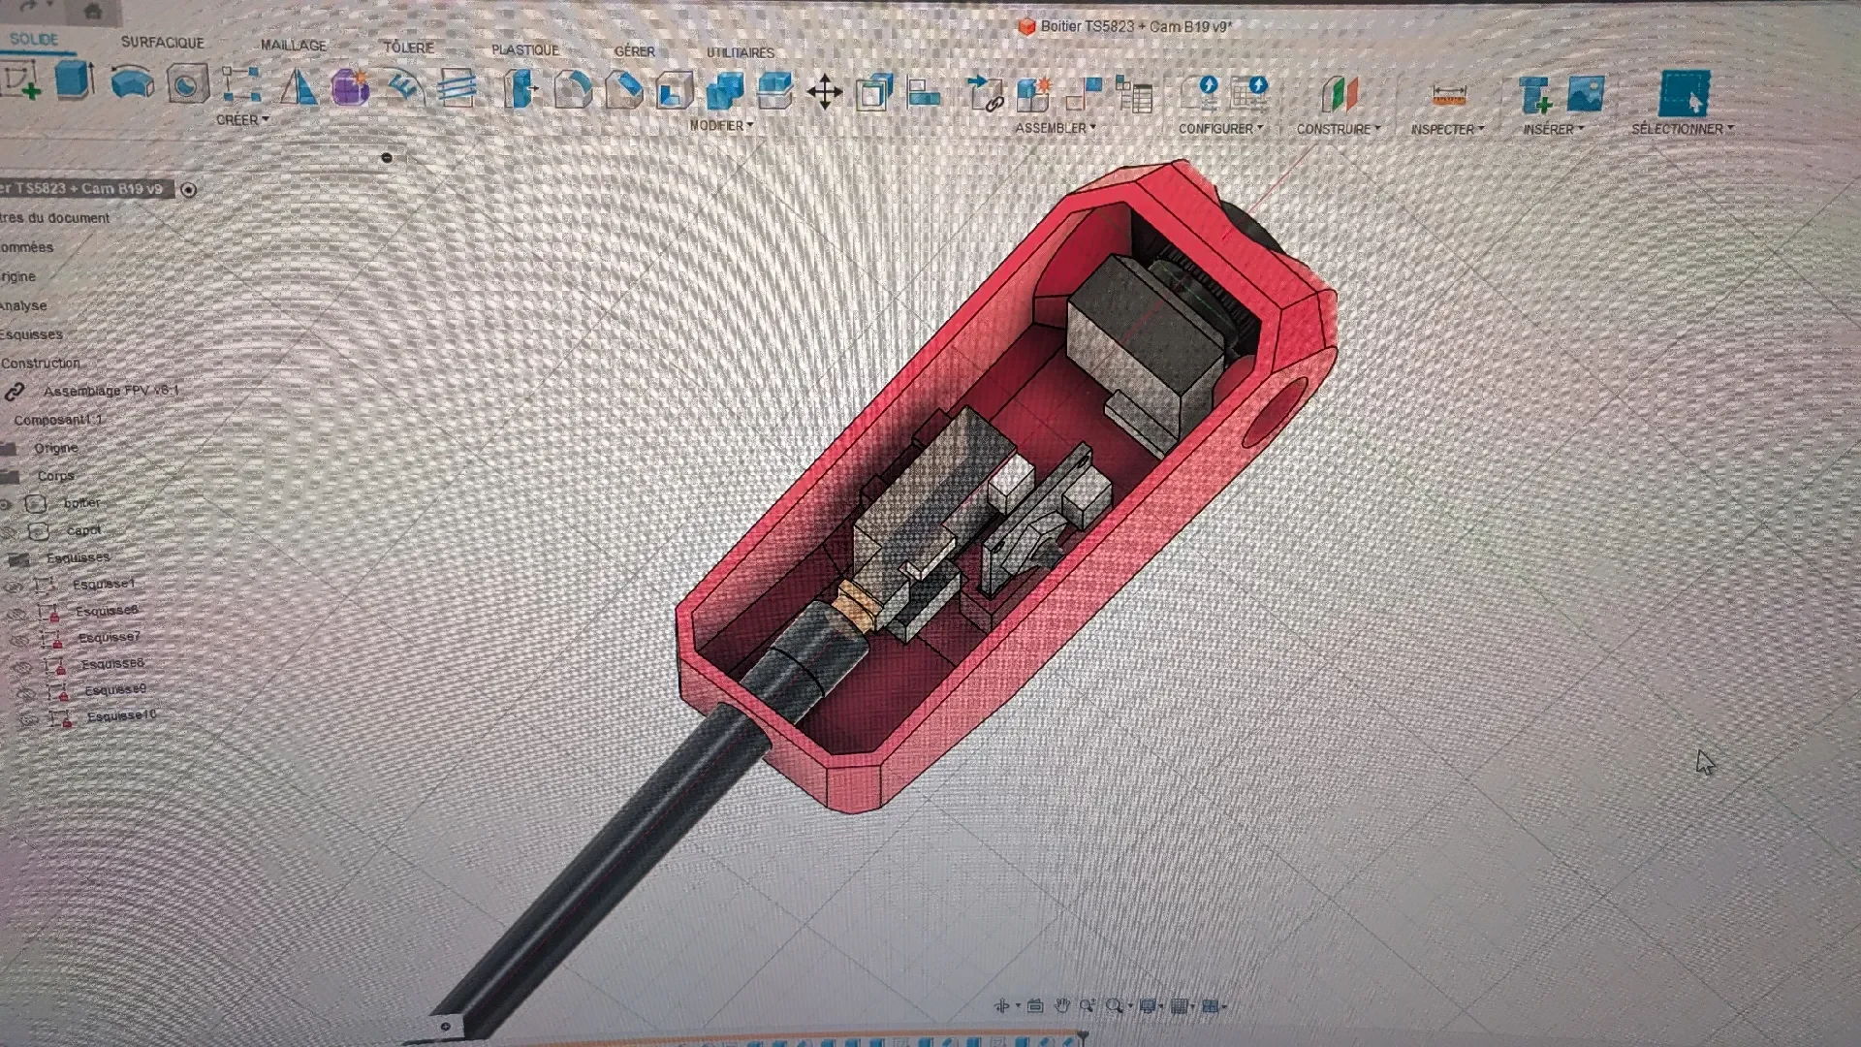Select the Mirror tool icon

(x=299, y=86)
